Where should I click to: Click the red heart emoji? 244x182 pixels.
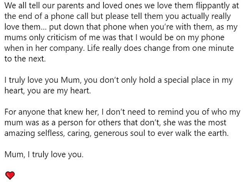click(x=10, y=175)
